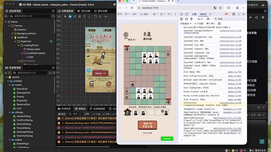This screenshot has width=271, height=152.
Task: Open the 资源预览 panel tab
Action: [64, 109]
